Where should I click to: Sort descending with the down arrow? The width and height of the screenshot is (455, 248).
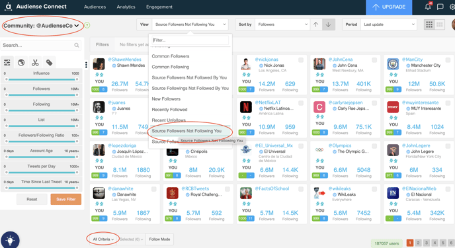pos(328,24)
